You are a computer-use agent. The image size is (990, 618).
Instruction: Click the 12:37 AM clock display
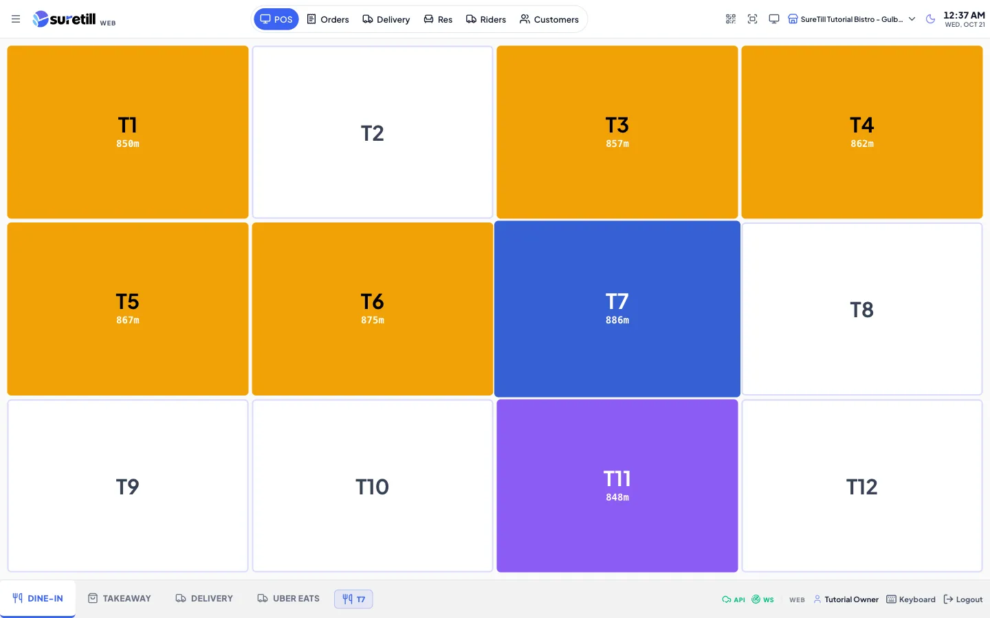964,15
